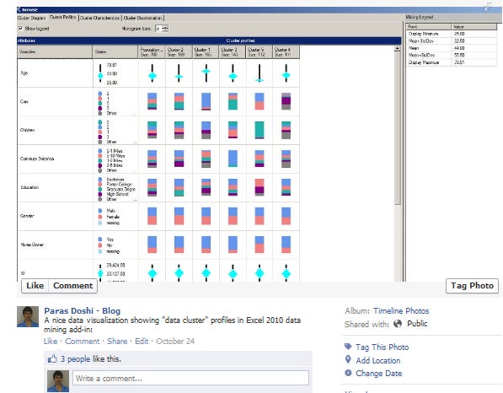The height and width of the screenshot is (393, 503).
Task: Click Cars histogram bar for Cluster 4
Action: click(x=286, y=101)
